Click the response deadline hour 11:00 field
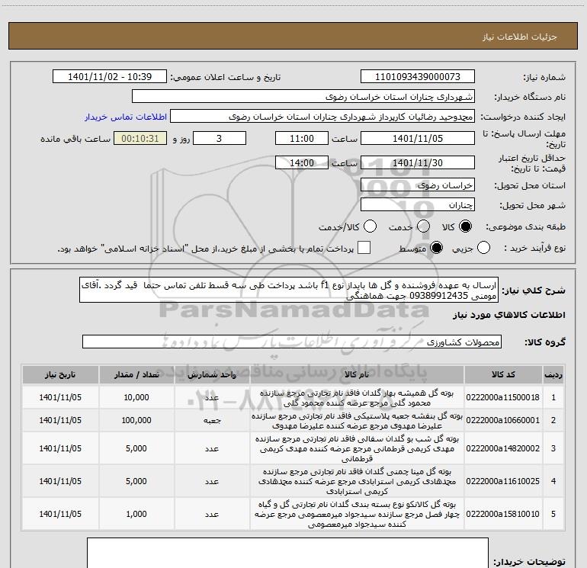This screenshot has width=587, height=568. pyautogui.click(x=302, y=138)
